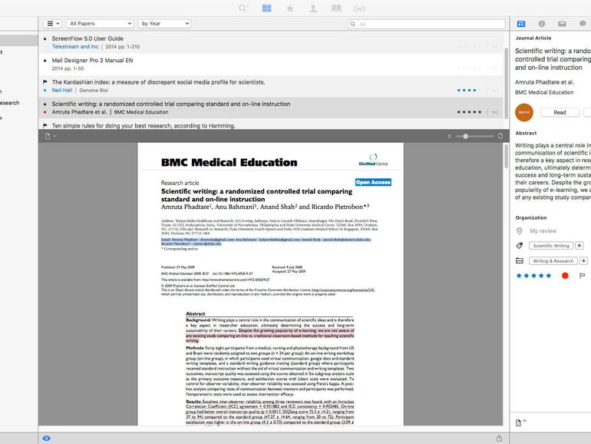
Task: Click the large page zoom-in icon
Action: coord(500,136)
